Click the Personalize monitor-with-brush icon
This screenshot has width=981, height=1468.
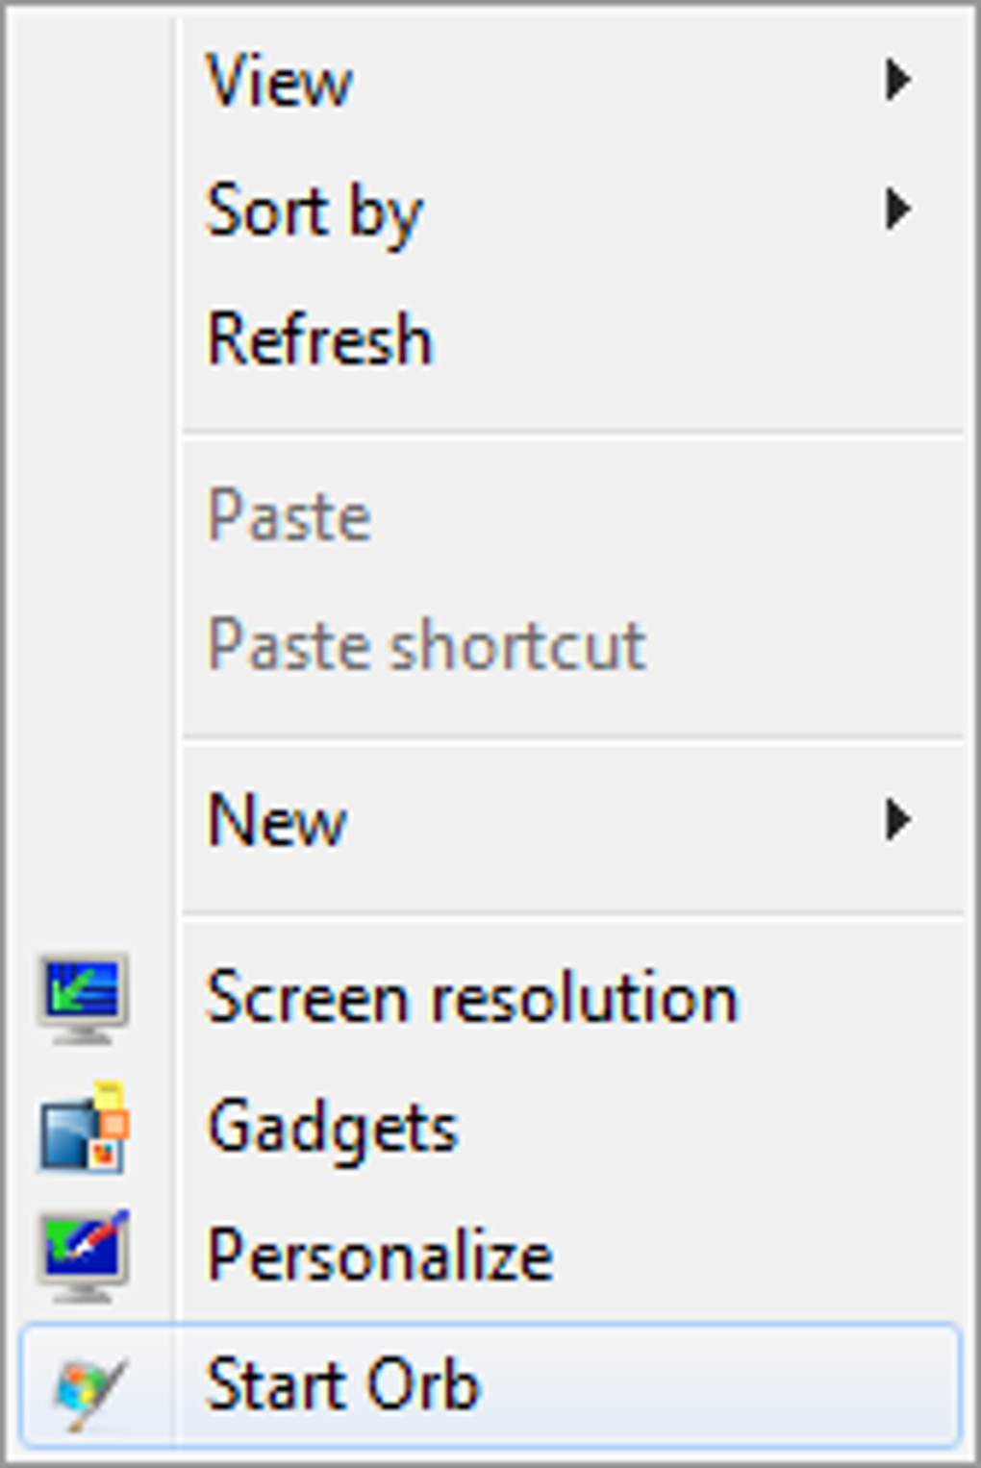click(x=84, y=1256)
